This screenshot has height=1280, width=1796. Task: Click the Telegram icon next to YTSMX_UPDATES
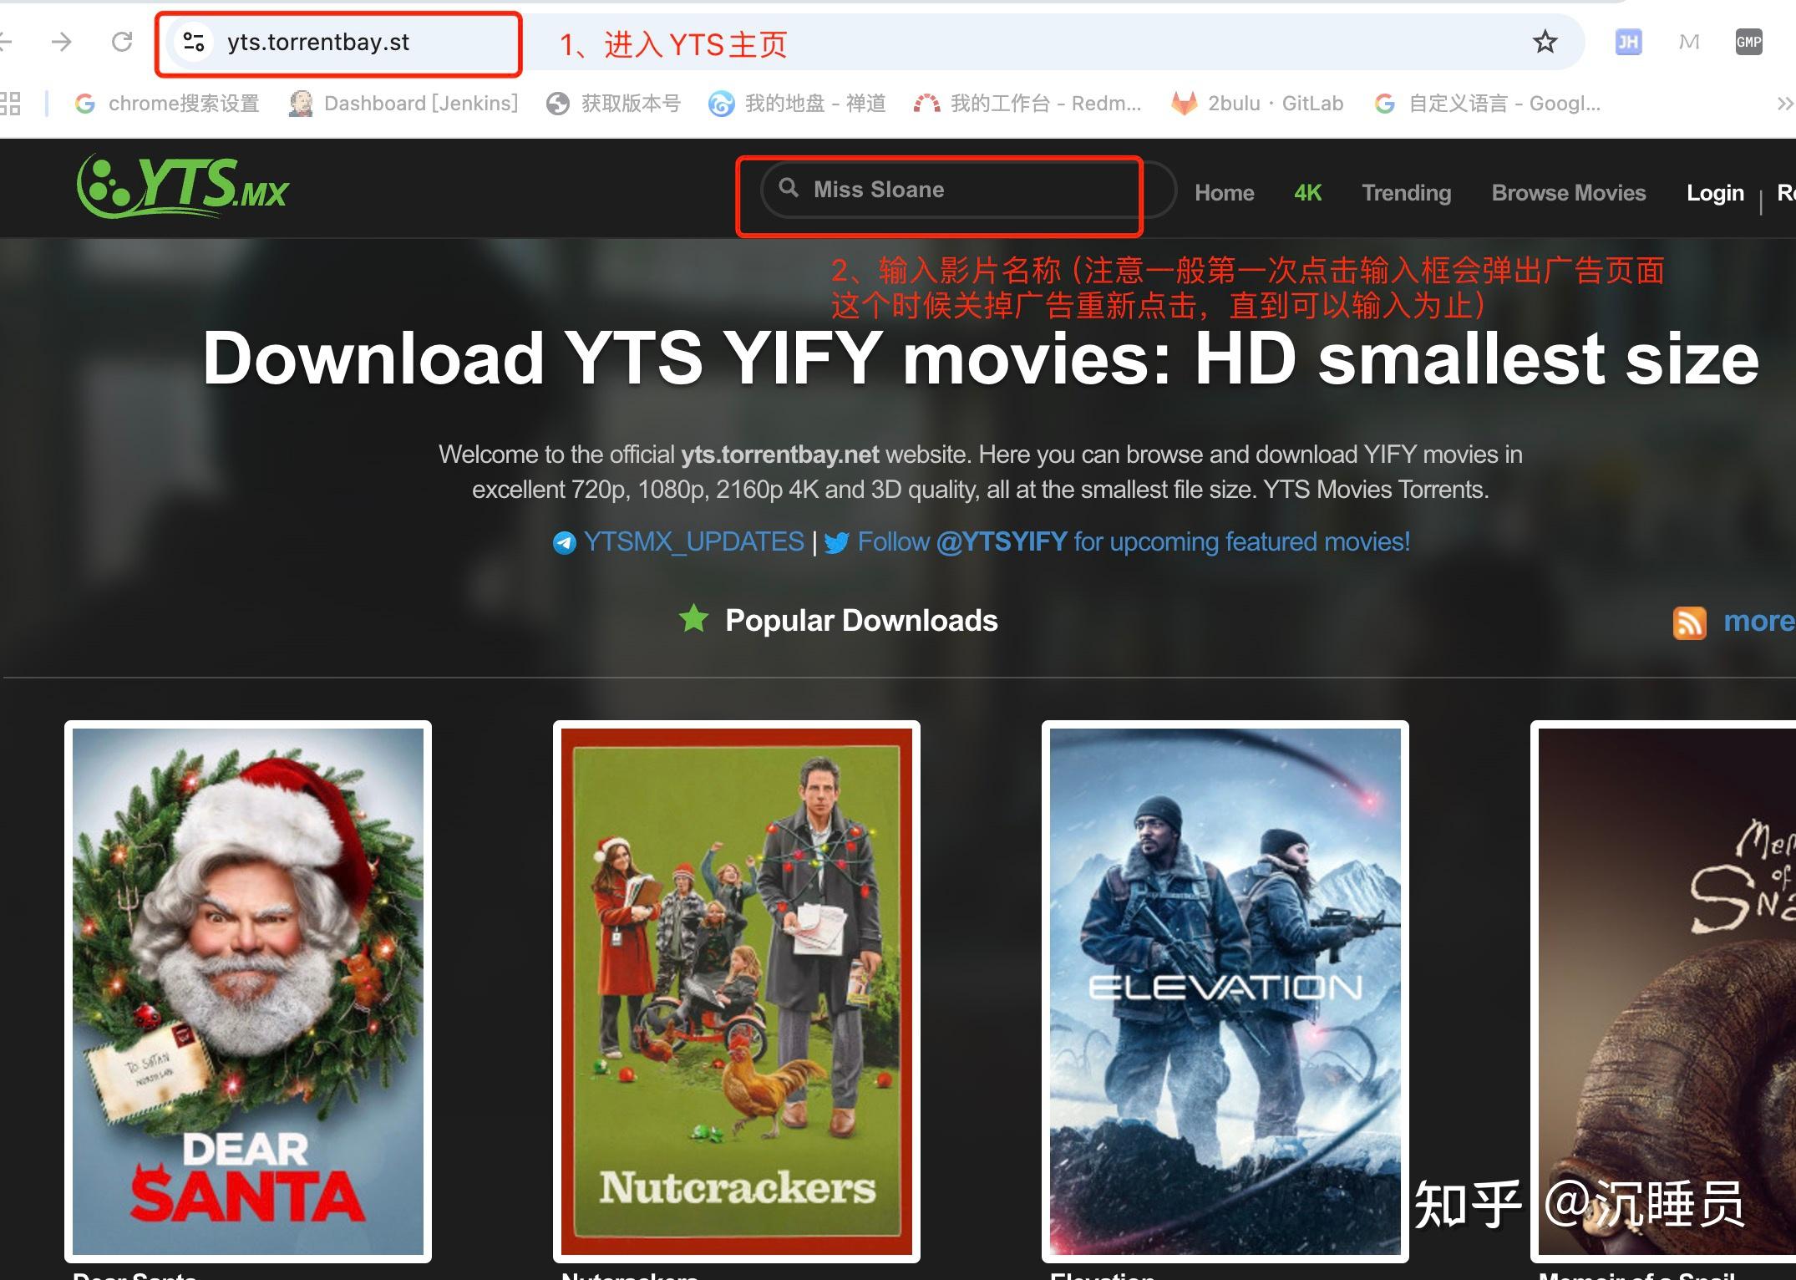pyautogui.click(x=565, y=543)
